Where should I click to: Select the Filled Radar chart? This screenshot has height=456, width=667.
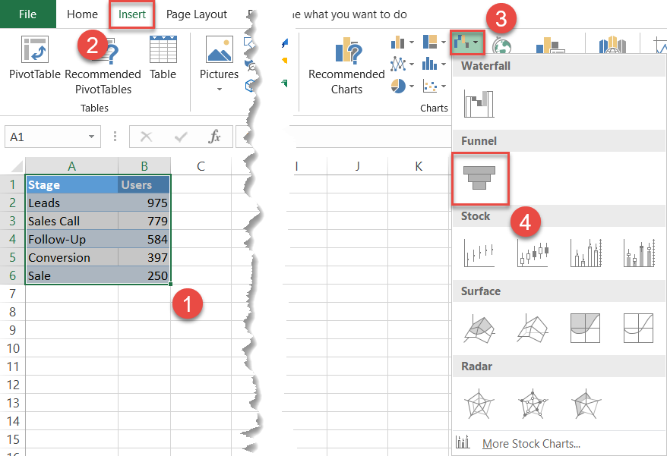[586, 404]
